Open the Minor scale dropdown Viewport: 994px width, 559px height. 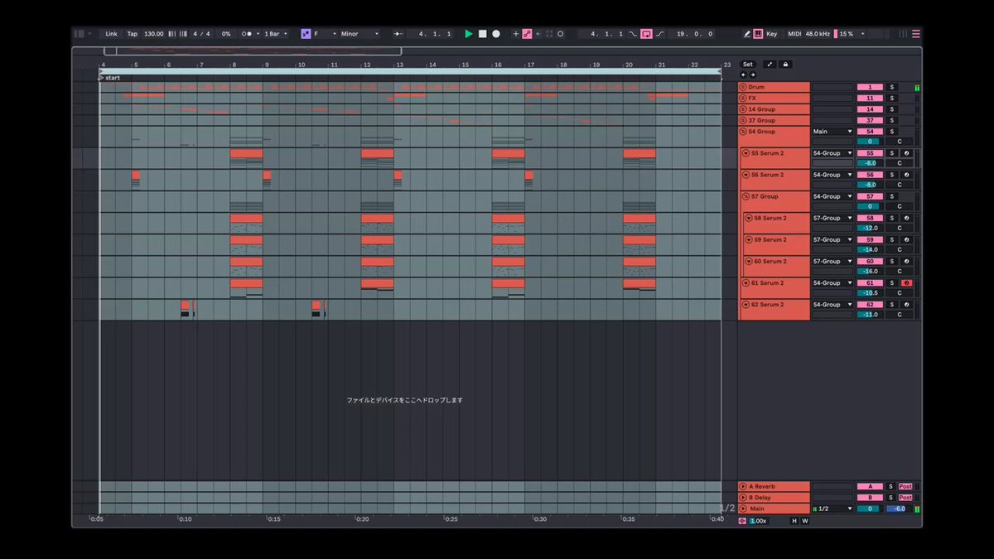point(359,34)
